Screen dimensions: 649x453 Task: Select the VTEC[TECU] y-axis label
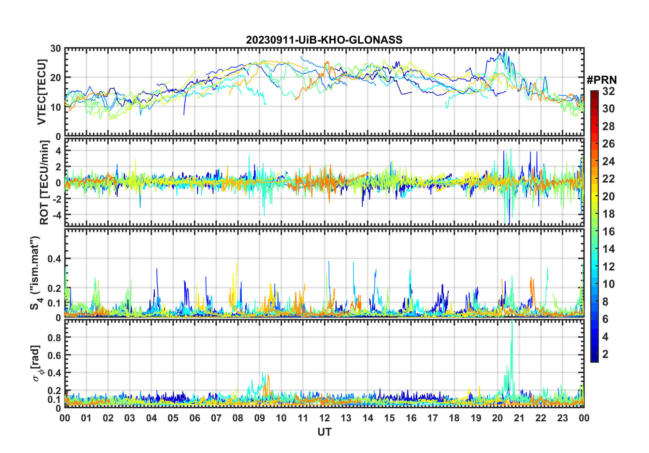pyautogui.click(x=42, y=92)
